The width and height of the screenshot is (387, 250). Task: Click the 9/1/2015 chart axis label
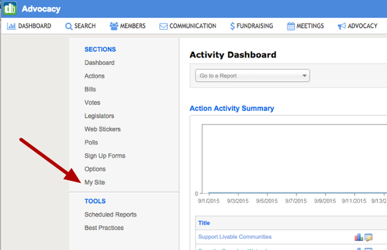click(209, 201)
